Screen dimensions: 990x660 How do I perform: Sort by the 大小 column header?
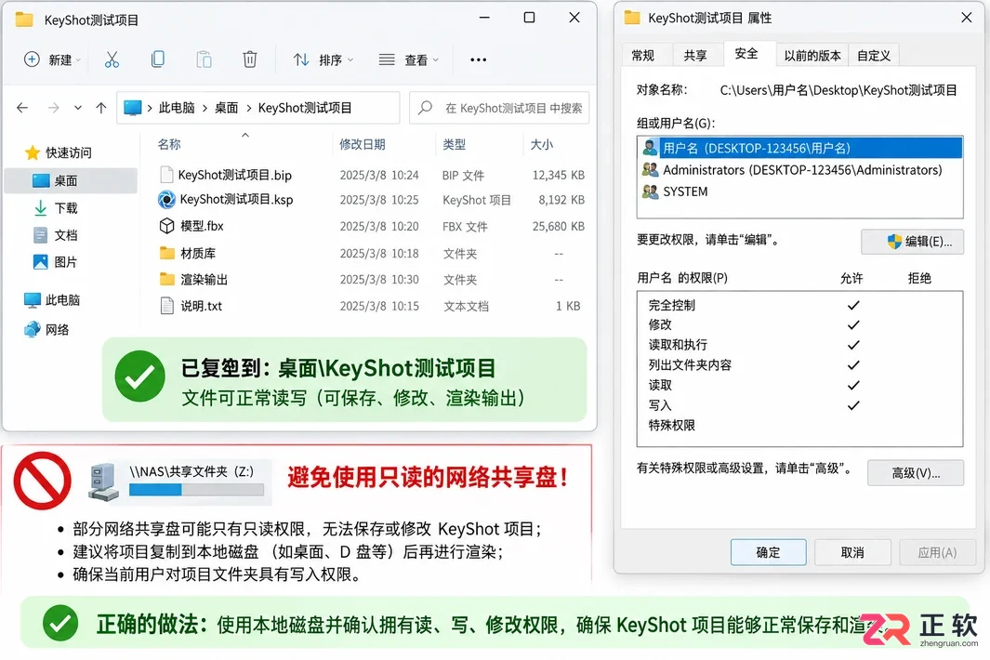[542, 145]
